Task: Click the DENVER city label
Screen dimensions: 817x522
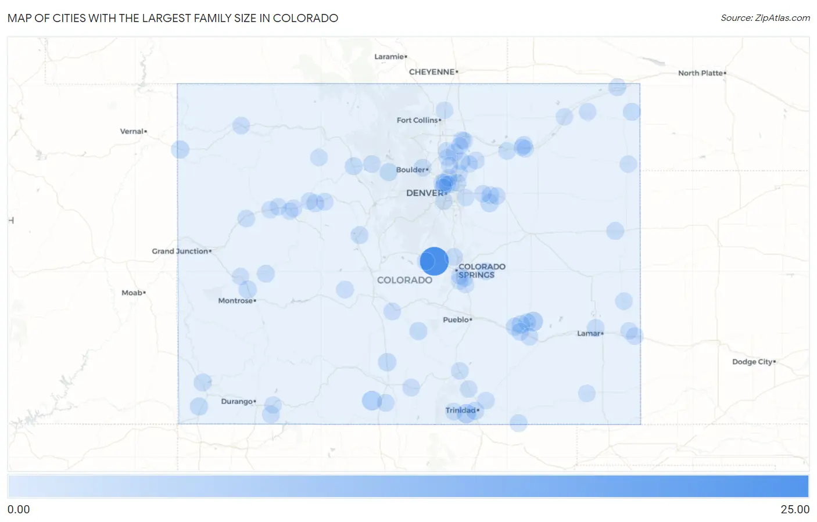Action: tap(425, 193)
